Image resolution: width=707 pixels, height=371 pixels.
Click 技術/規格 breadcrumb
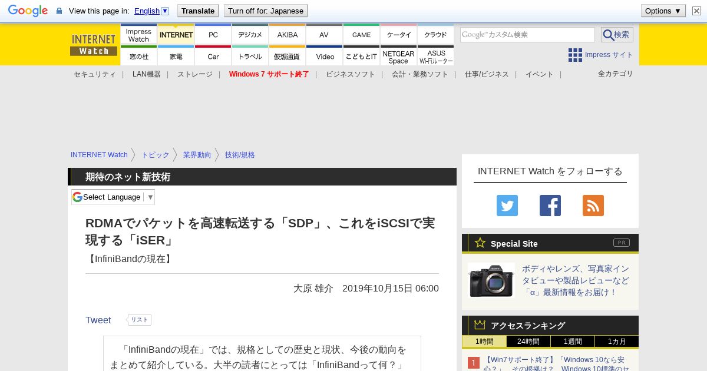(240, 155)
